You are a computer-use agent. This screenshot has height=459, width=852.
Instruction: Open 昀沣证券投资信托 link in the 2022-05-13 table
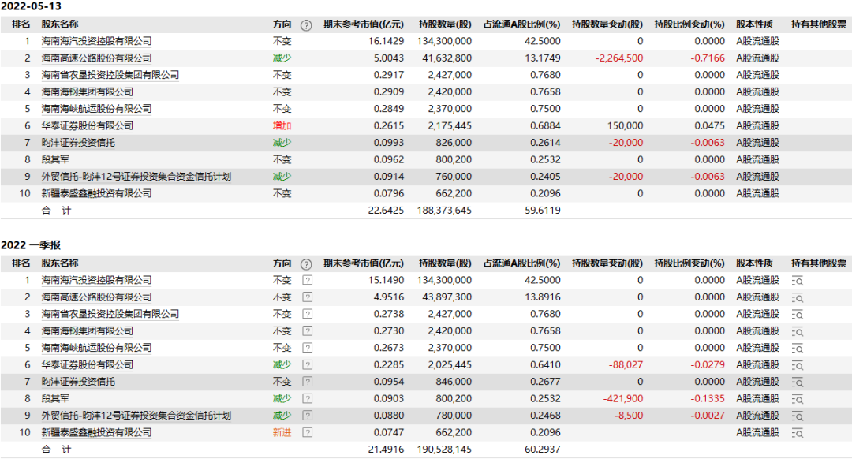tap(78, 143)
